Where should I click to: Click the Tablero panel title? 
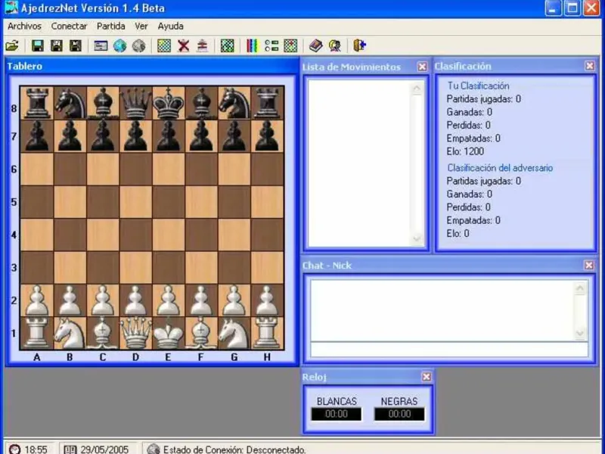pyautogui.click(x=25, y=66)
